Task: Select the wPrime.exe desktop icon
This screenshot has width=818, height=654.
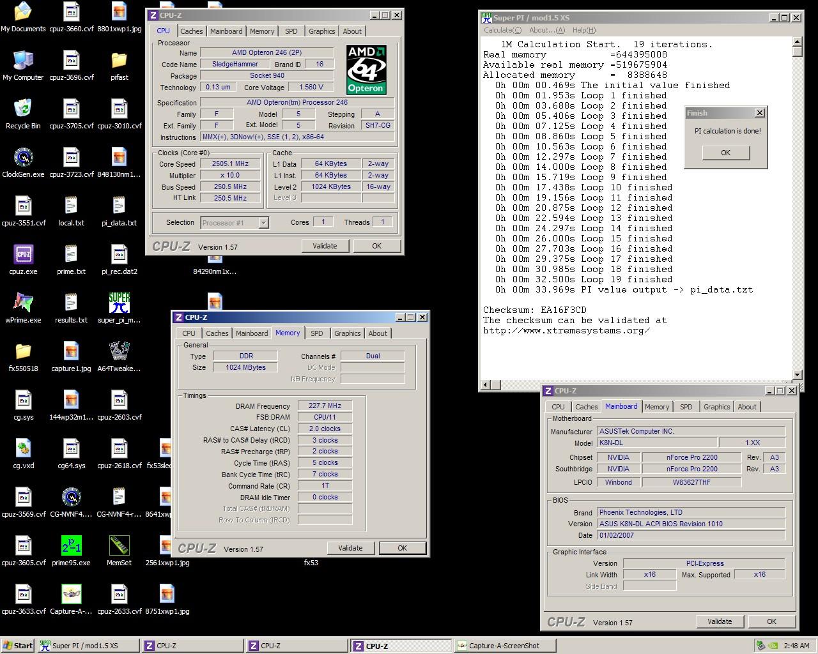Action: 23,303
